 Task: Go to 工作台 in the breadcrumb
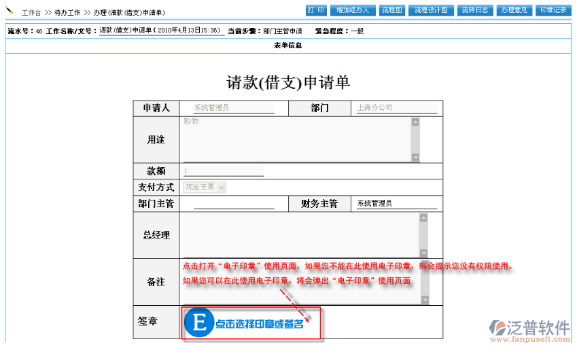[31, 13]
